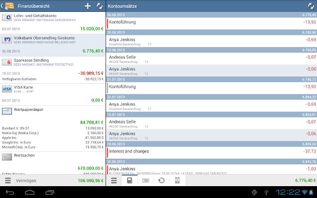The width and height of the screenshot is (317, 198).
Task: Refresh transactions in the Kontoumsätze header
Action: 311,6
